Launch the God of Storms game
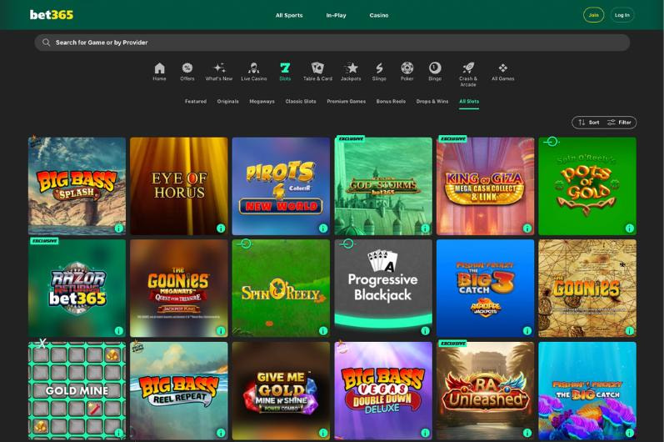 pyautogui.click(x=383, y=186)
